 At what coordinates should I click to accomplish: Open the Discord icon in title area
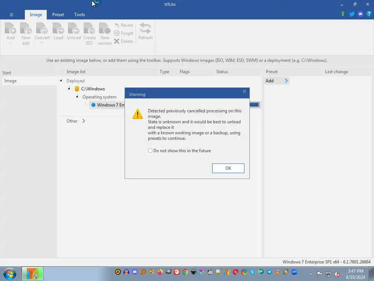(360, 14)
